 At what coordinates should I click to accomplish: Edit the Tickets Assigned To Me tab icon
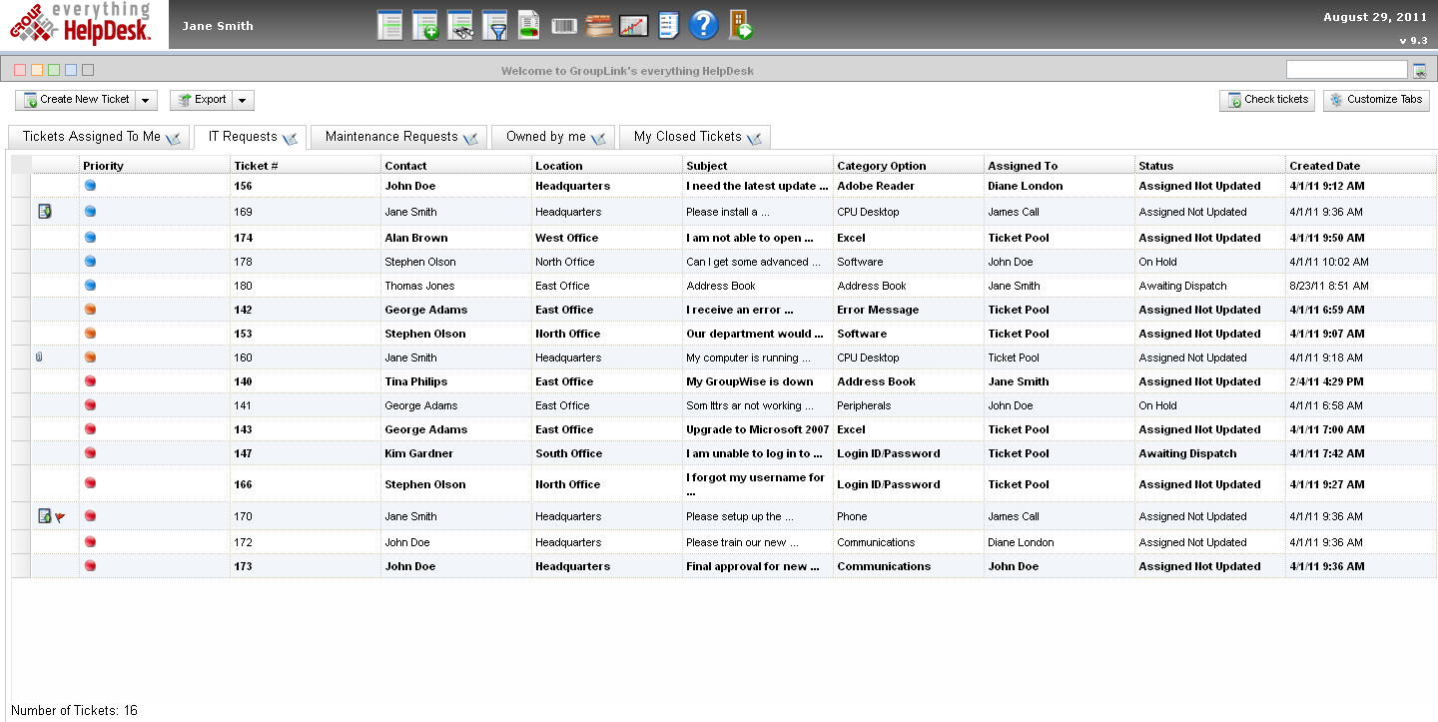pyautogui.click(x=173, y=138)
